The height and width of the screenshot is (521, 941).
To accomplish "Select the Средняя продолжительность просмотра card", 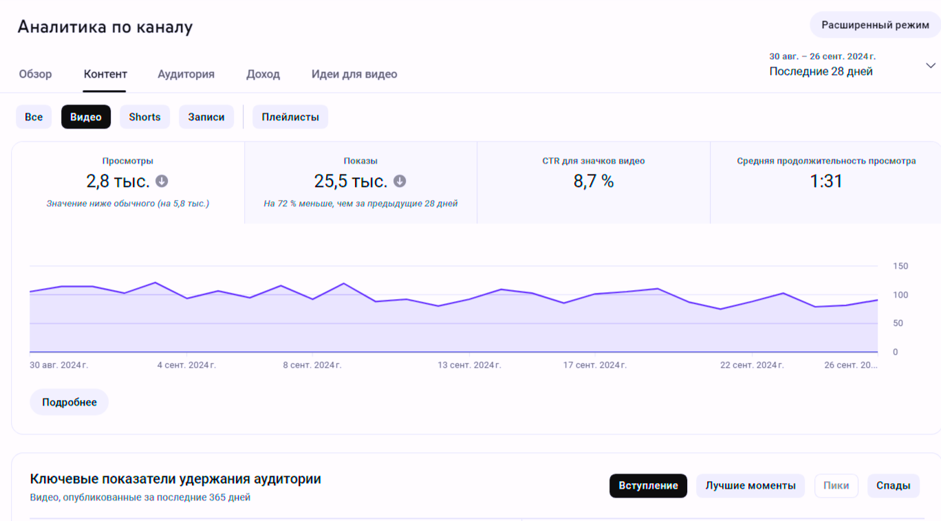I will 825,182.
